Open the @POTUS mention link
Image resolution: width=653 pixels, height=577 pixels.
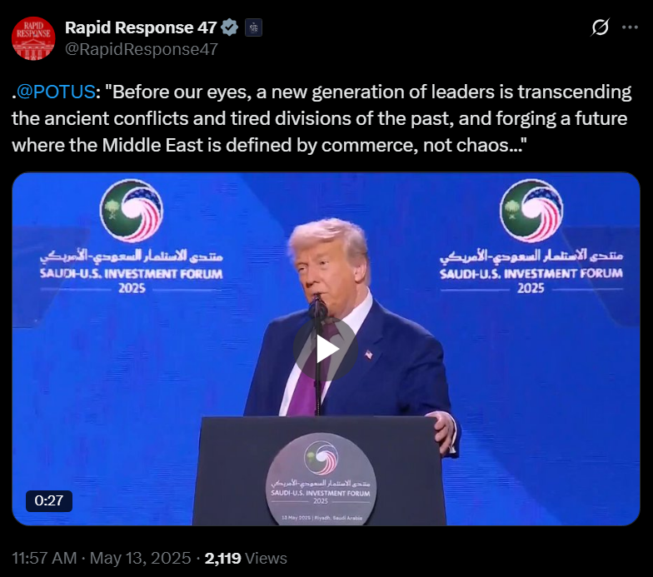coord(56,92)
